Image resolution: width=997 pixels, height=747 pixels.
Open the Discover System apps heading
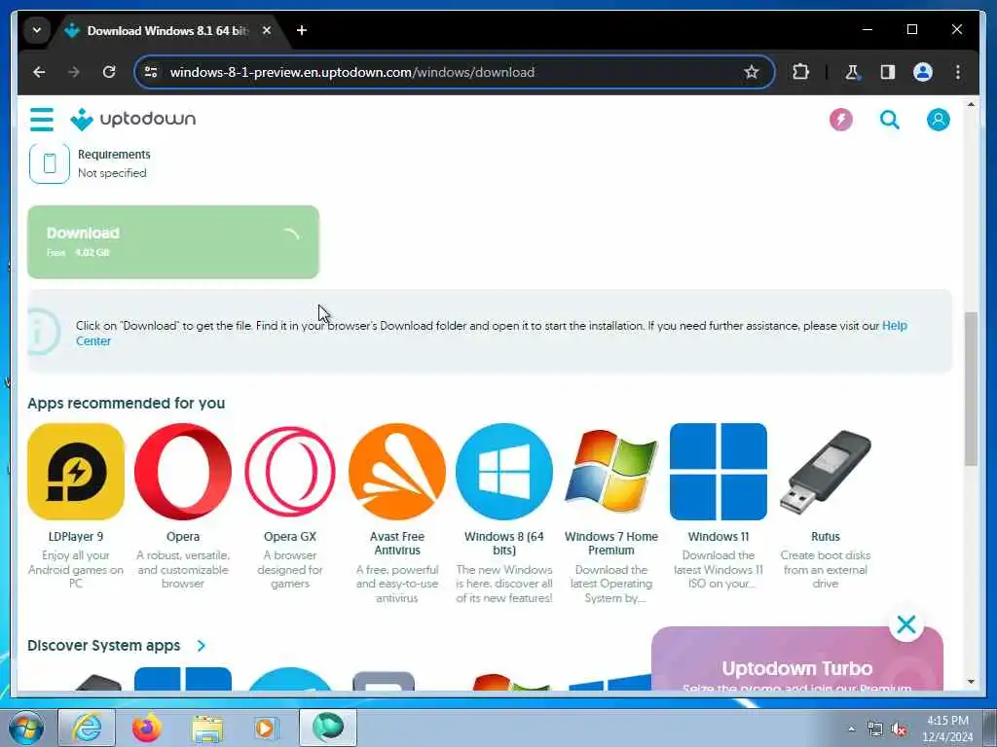pos(103,646)
